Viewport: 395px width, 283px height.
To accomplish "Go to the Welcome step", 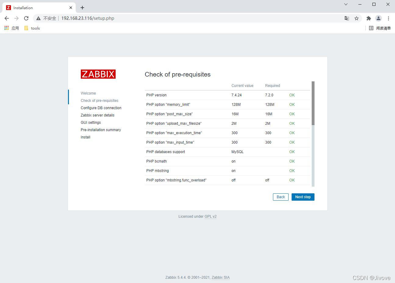I will 88,93.
